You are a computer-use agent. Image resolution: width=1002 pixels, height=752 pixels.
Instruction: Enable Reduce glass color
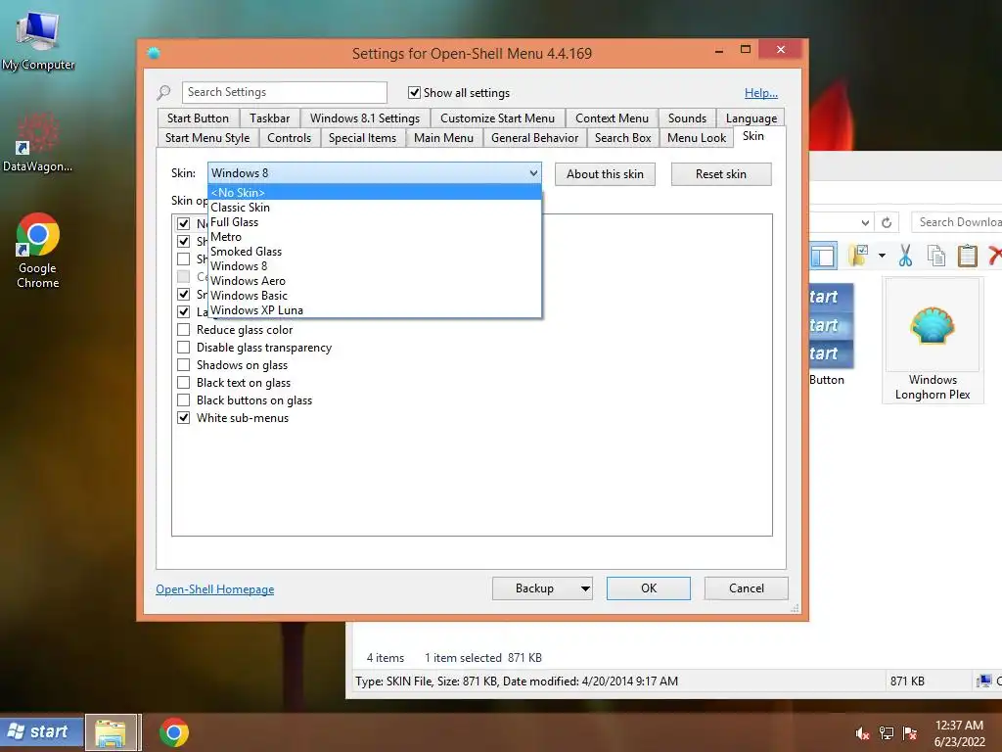[x=183, y=330]
